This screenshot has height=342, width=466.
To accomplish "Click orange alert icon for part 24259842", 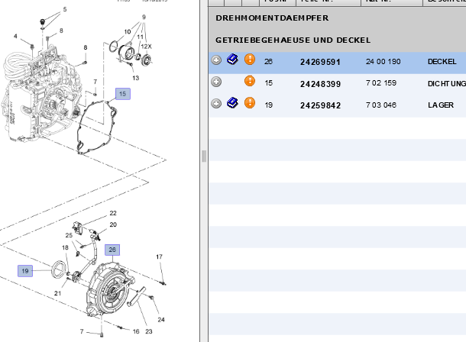I will (x=249, y=103).
